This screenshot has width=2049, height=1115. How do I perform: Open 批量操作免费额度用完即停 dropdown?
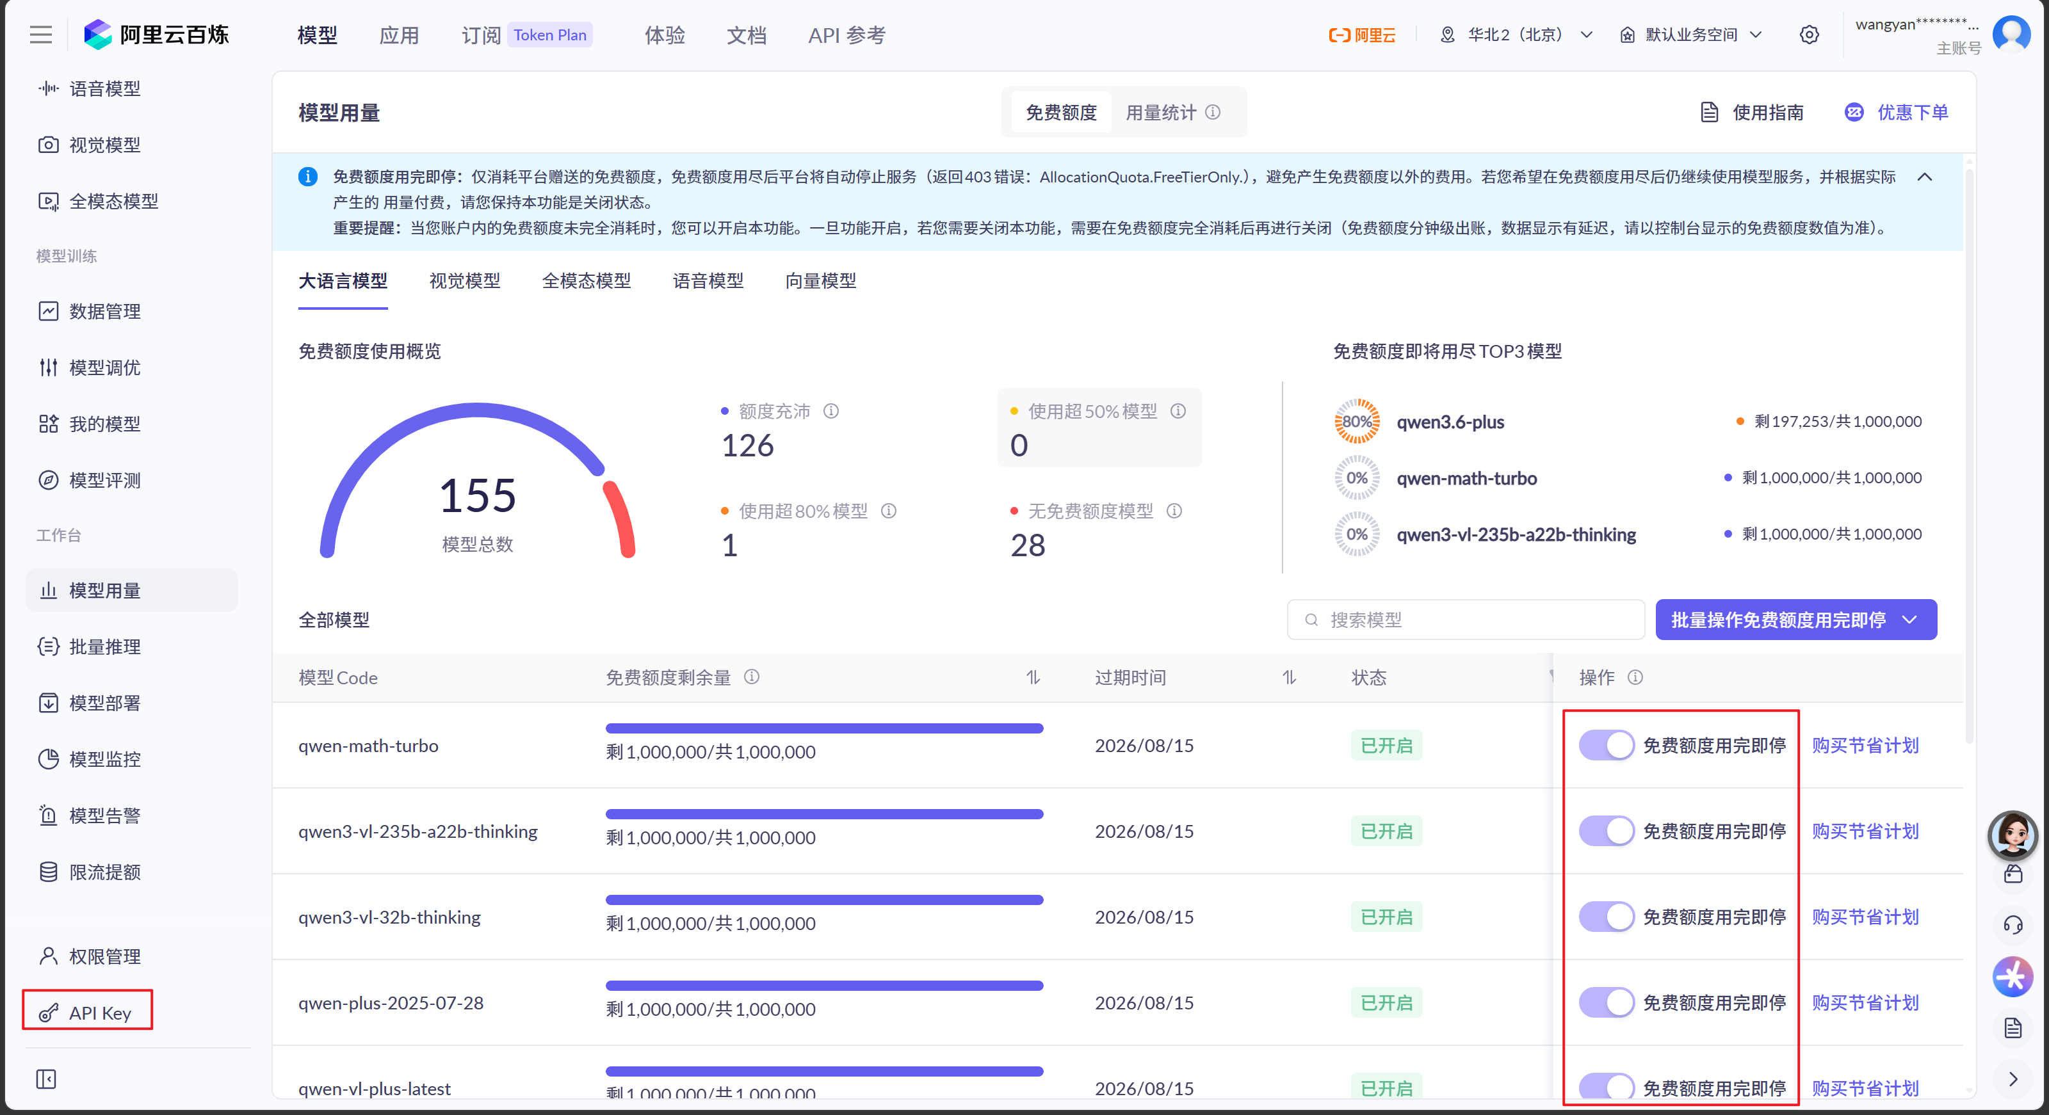1795,620
